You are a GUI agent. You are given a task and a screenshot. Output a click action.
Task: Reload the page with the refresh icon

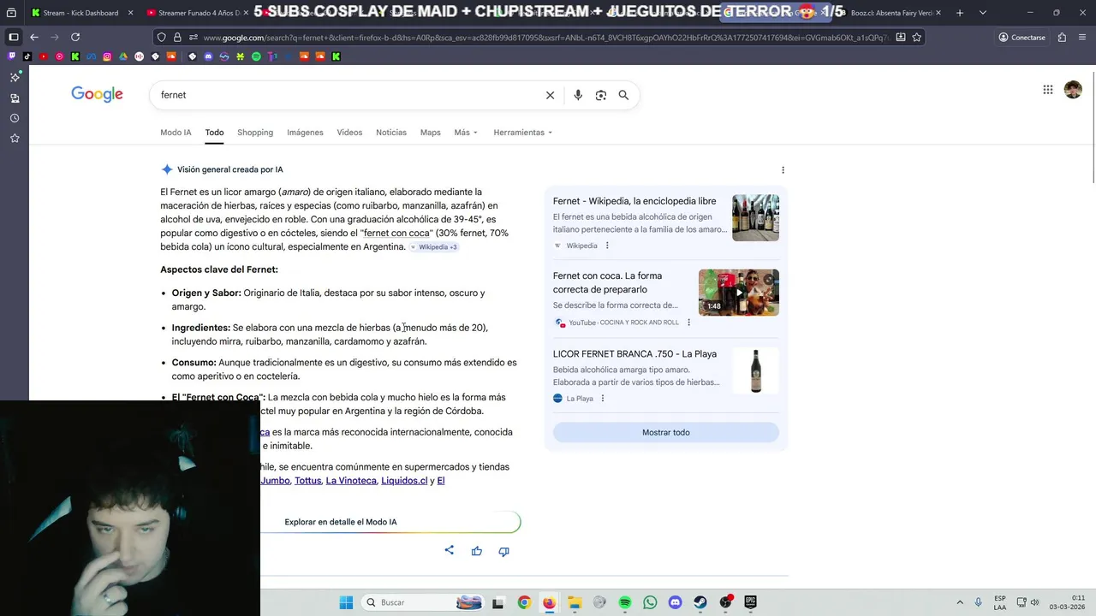tap(75, 38)
